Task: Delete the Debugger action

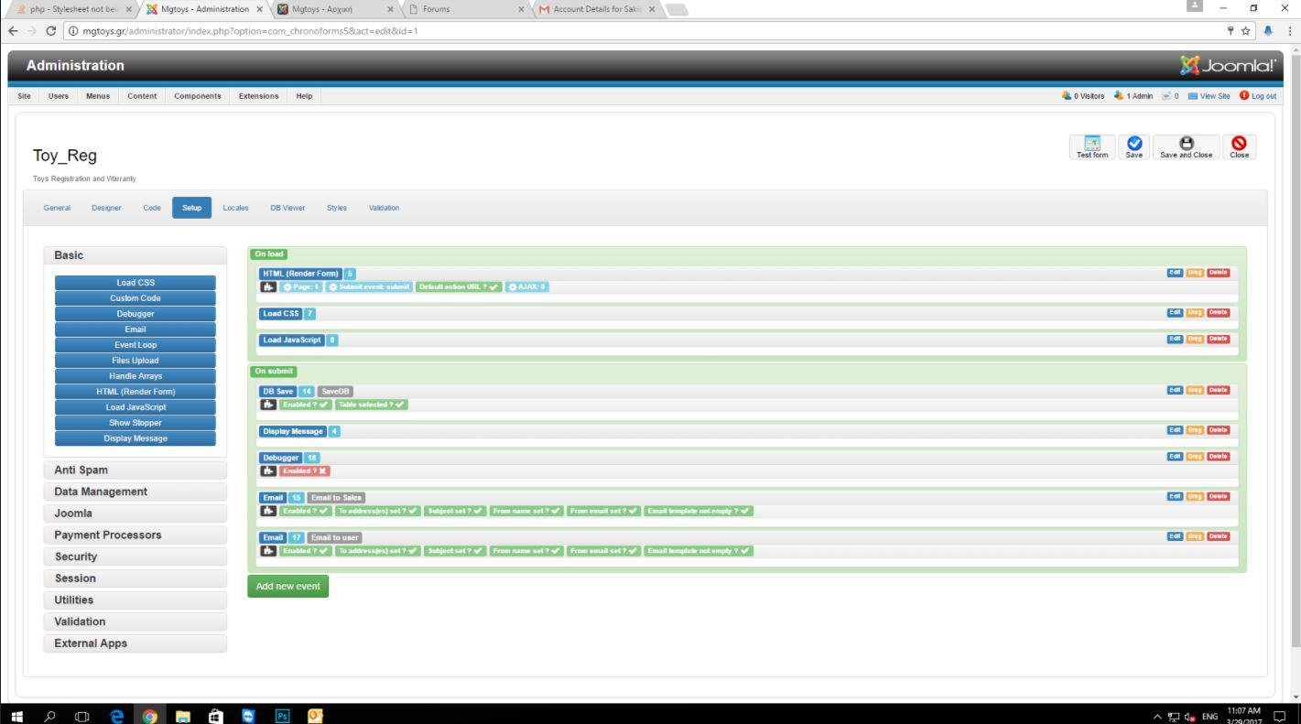Action: (x=1218, y=456)
